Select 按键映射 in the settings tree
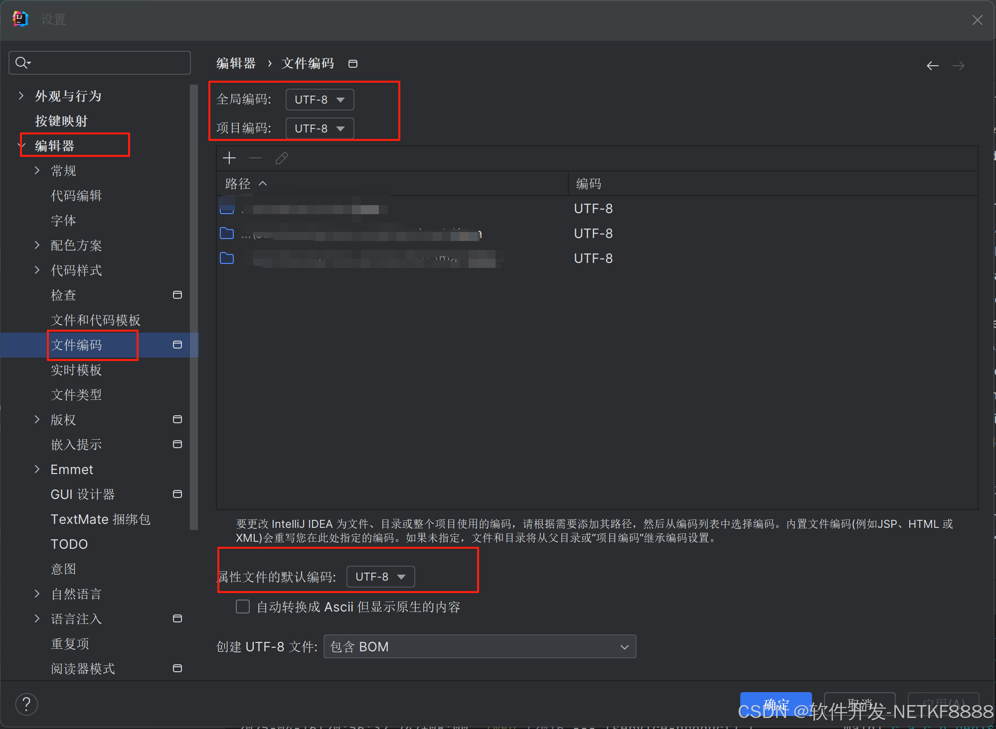The height and width of the screenshot is (729, 996). tap(61, 121)
